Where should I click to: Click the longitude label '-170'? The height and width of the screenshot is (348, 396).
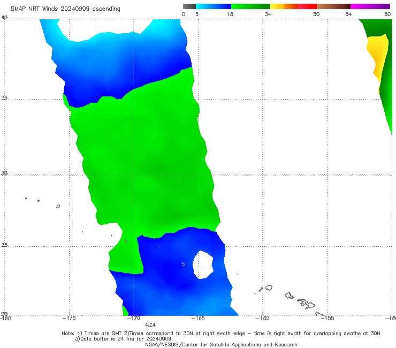pos(133,318)
